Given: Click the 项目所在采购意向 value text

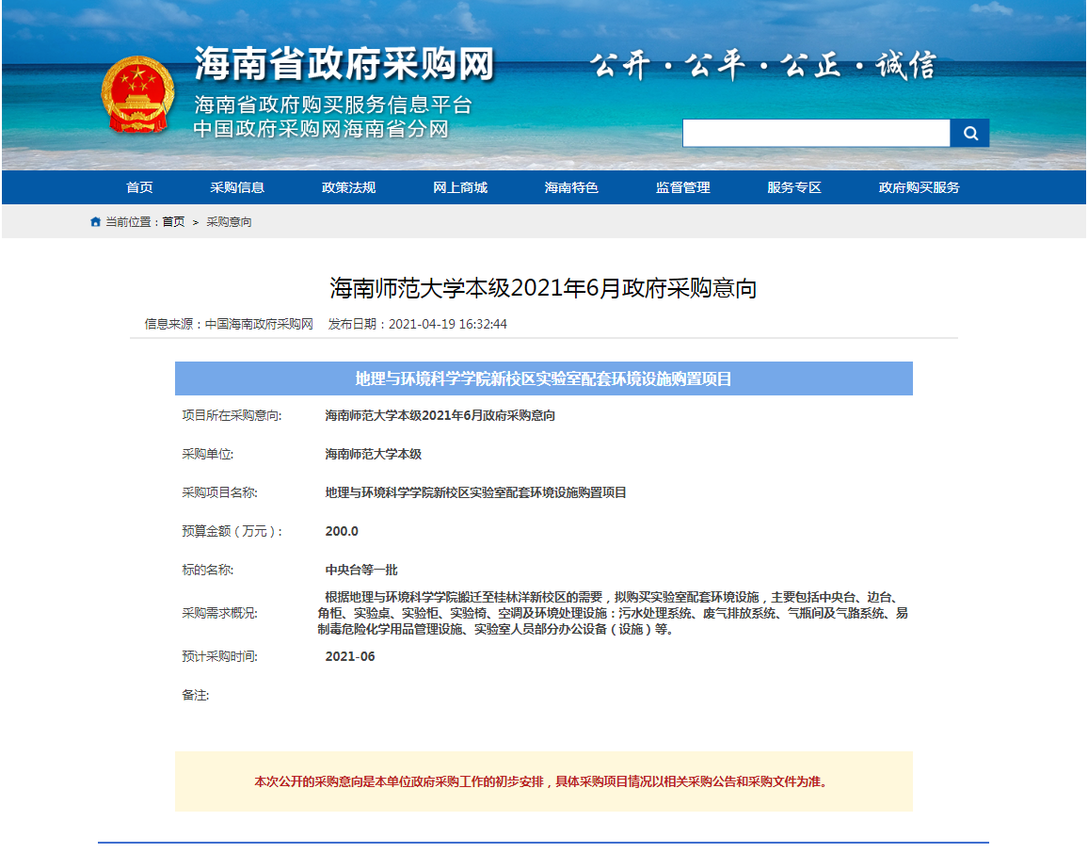Looking at the screenshot, I should click(440, 416).
